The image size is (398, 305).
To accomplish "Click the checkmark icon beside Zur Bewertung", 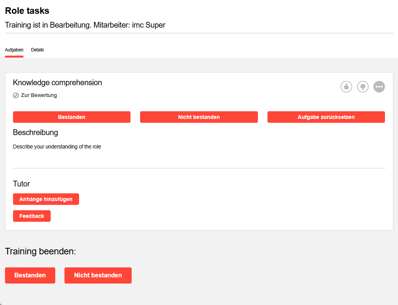I will pyautogui.click(x=16, y=96).
